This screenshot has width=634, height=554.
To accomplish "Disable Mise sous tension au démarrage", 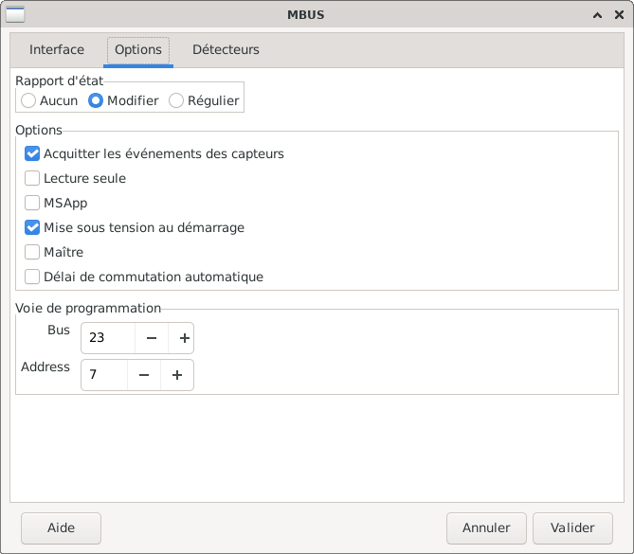I will [32, 227].
